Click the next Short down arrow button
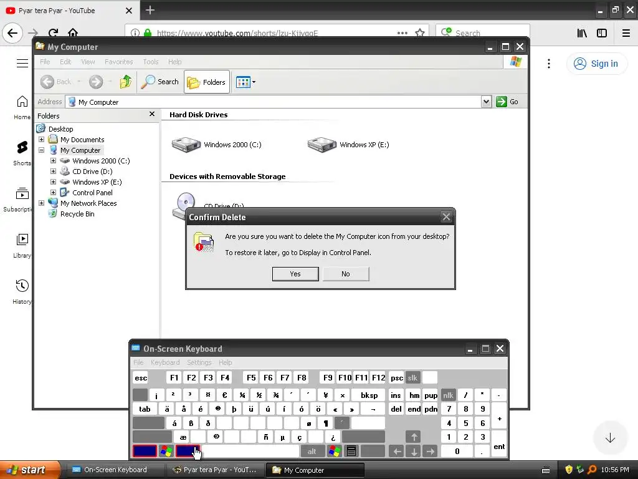This screenshot has width=638, height=479. pos(610,438)
